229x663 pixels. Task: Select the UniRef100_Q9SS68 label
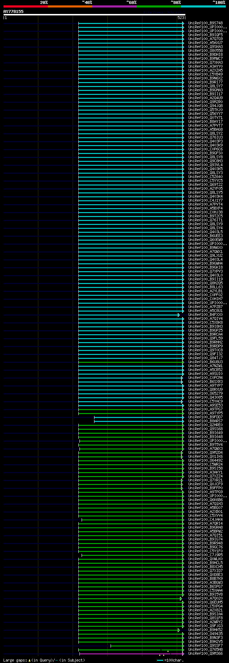(205, 429)
